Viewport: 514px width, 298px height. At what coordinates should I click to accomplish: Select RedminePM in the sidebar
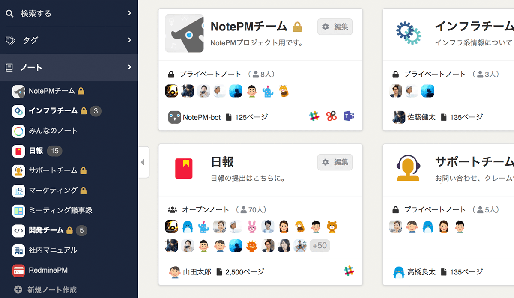(48, 270)
